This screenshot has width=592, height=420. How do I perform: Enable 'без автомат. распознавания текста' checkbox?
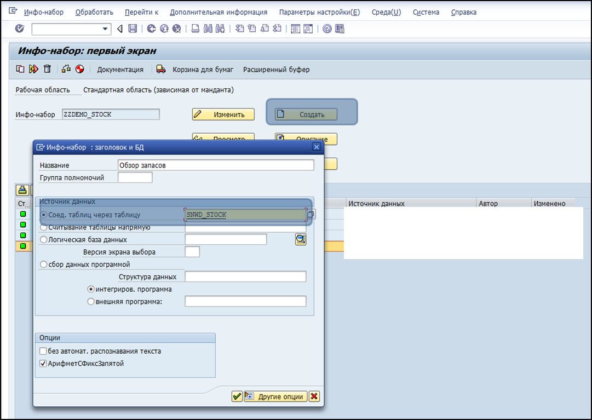(43, 351)
